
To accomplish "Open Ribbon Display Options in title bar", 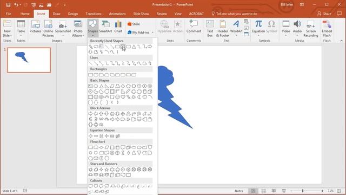I will tap(302, 5).
